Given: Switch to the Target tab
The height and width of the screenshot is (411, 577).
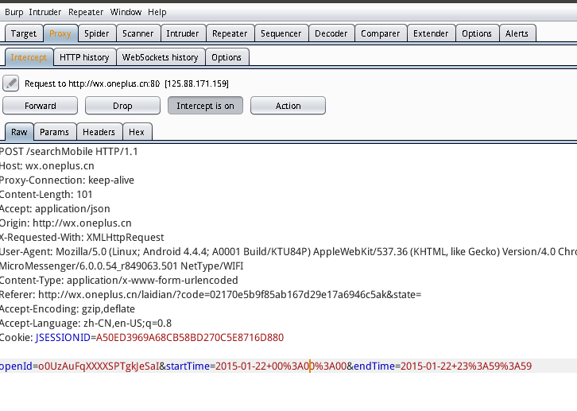Looking at the screenshot, I should click(x=24, y=33).
